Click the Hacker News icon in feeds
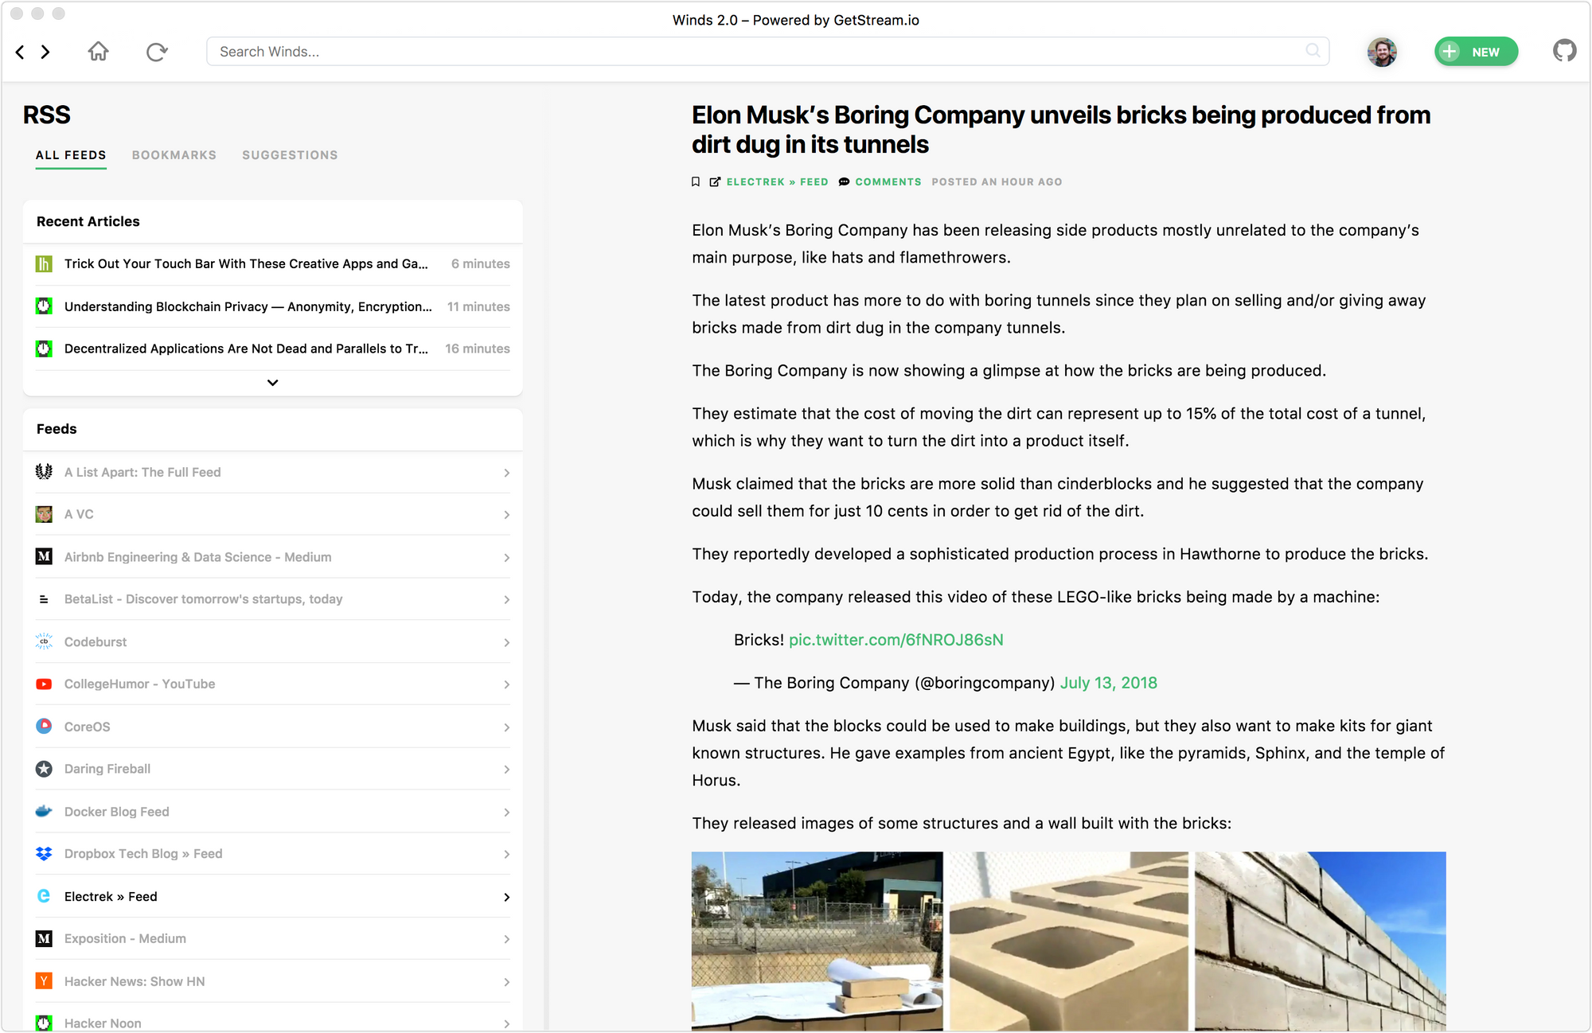The image size is (1592, 1033). (x=43, y=980)
